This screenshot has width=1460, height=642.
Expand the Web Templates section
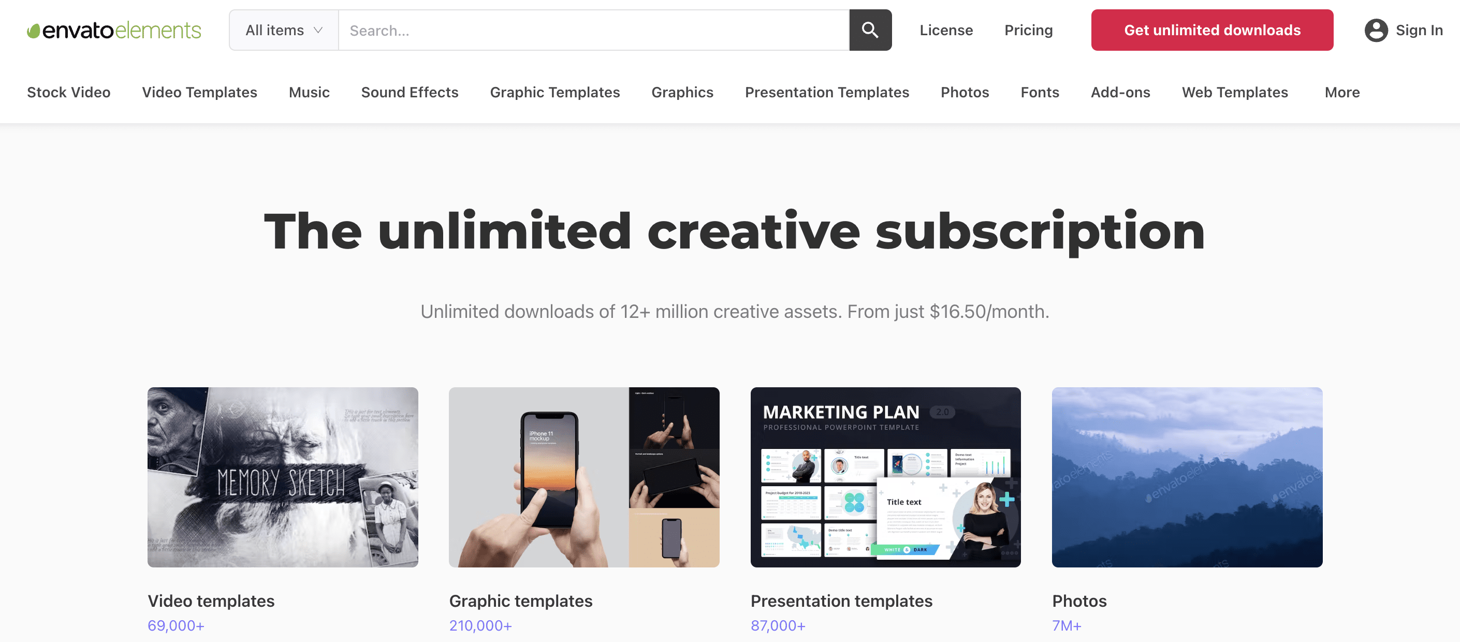coord(1235,91)
